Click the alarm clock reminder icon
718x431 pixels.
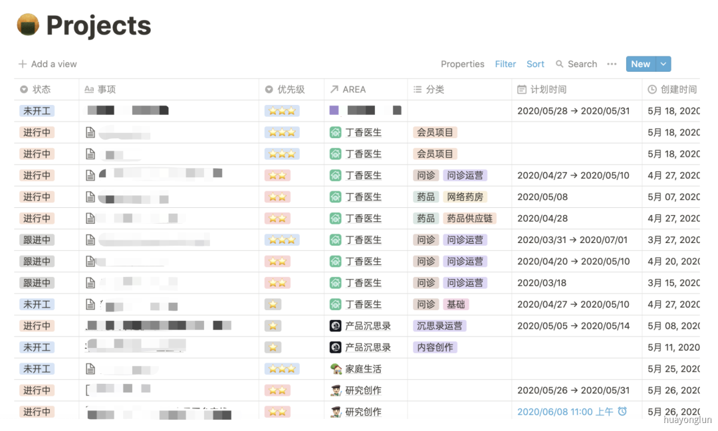(622, 411)
